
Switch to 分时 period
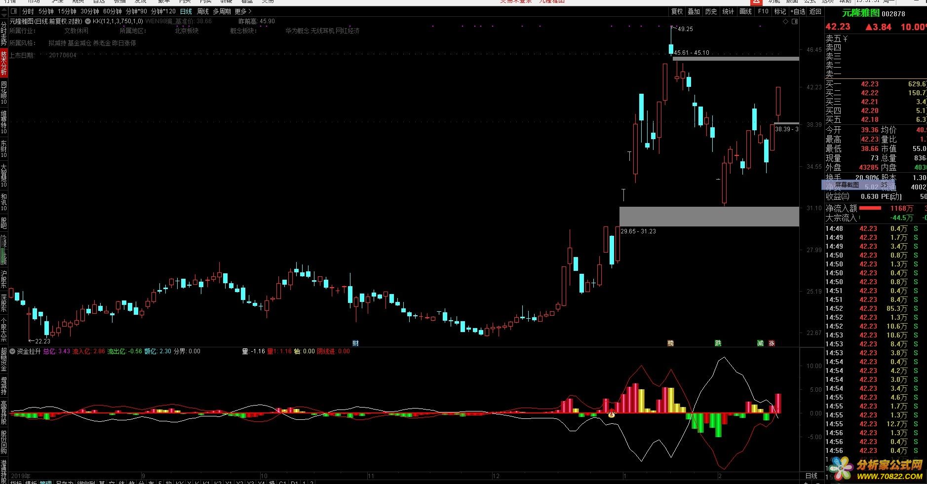pos(28,11)
